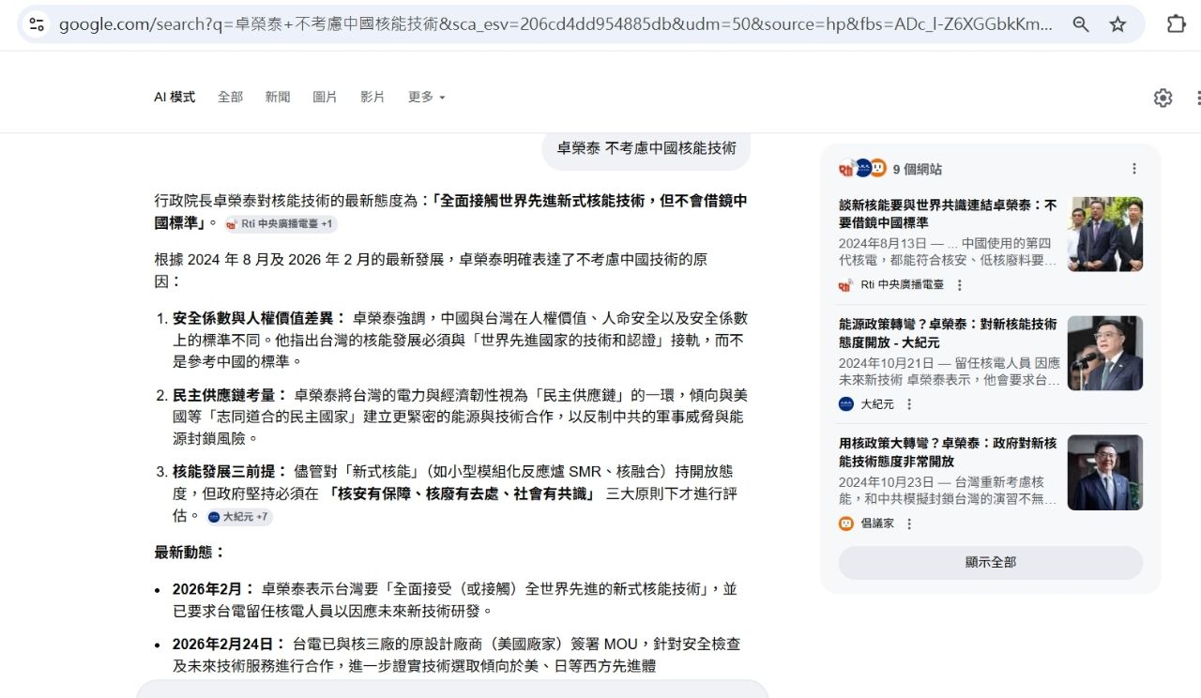Expand the Rti 中央廣播電臺 +1 source chip
1201x698 pixels.
point(281,224)
